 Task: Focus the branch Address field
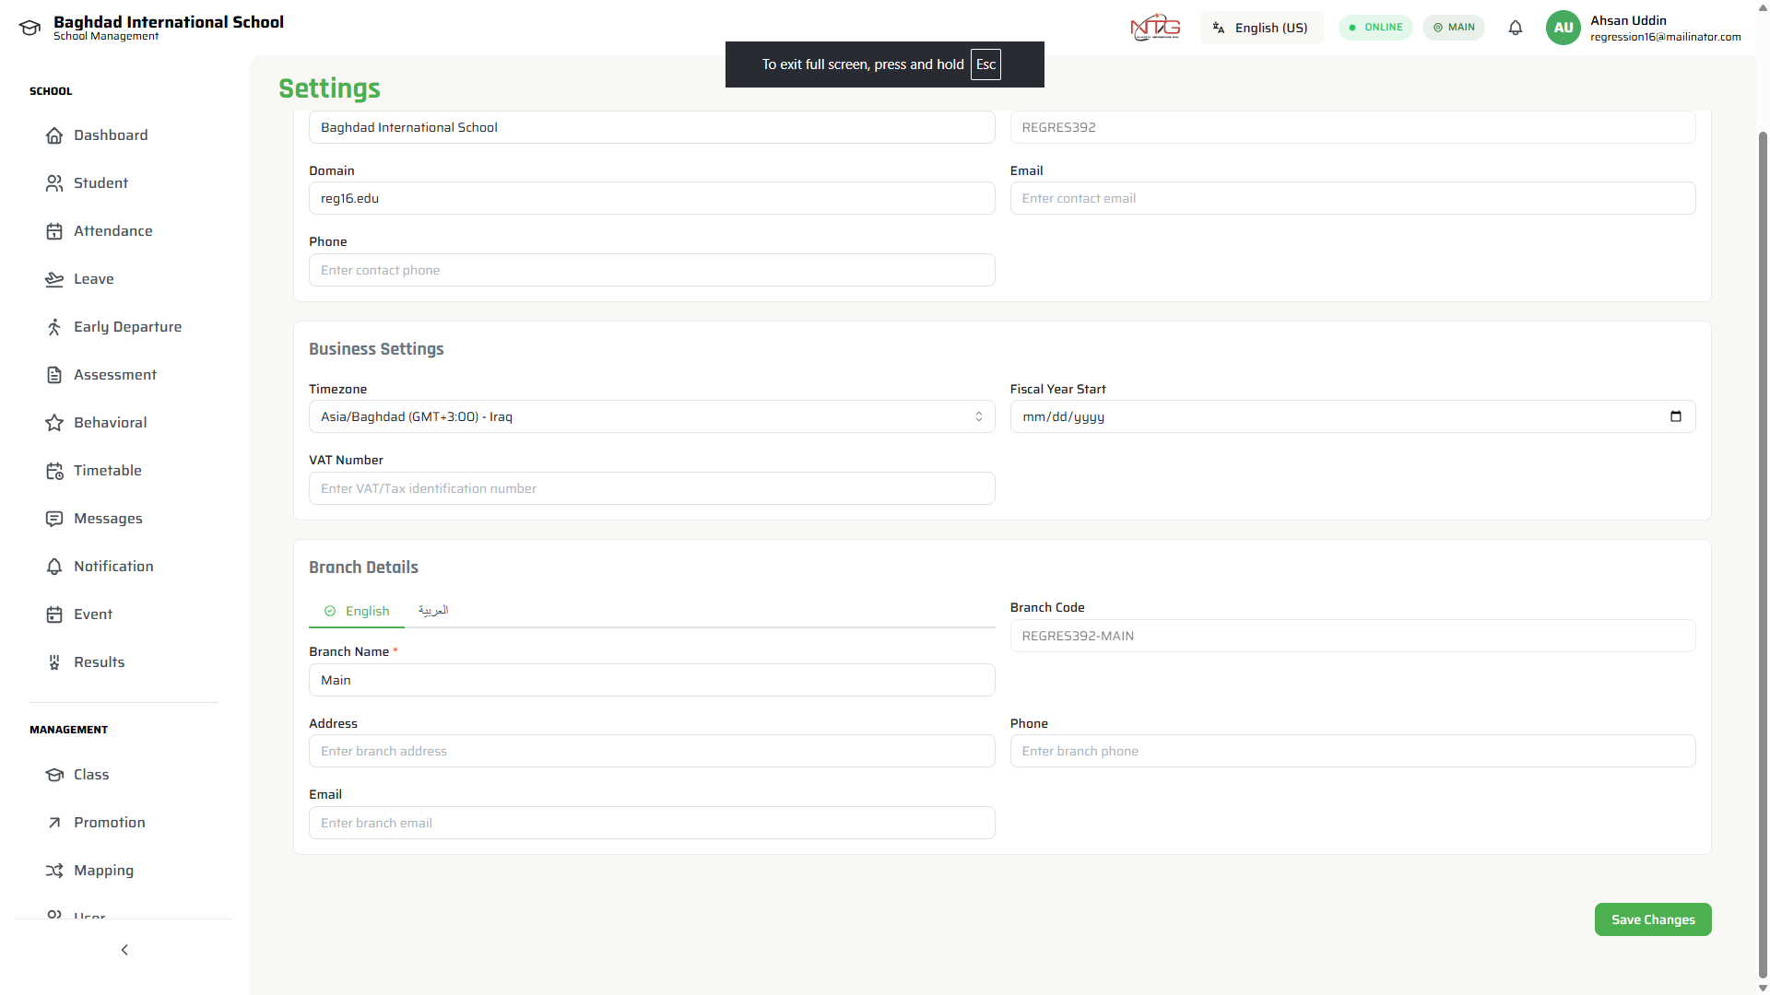pyautogui.click(x=652, y=751)
